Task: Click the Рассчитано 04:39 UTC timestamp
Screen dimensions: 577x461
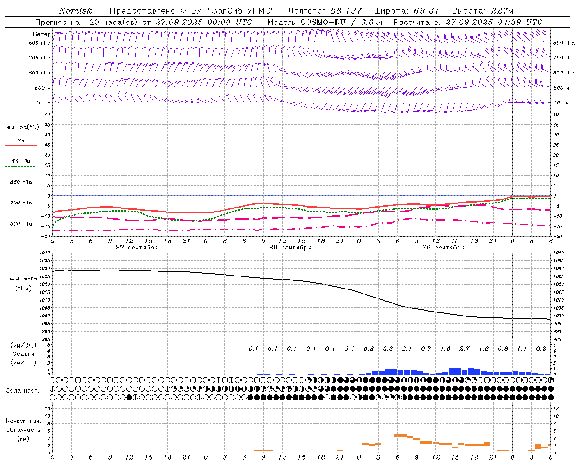Action: point(467,22)
